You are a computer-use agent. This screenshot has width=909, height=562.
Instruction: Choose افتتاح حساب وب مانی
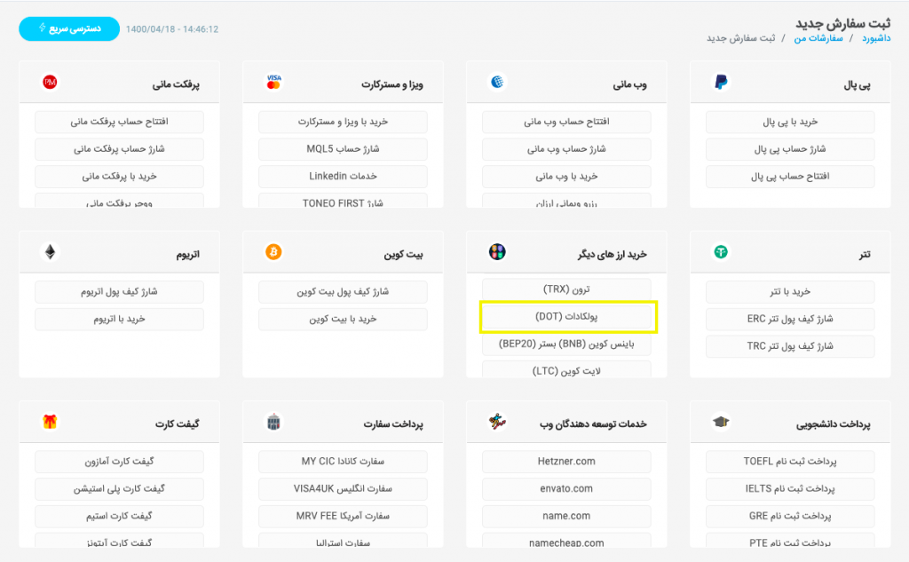click(x=566, y=122)
